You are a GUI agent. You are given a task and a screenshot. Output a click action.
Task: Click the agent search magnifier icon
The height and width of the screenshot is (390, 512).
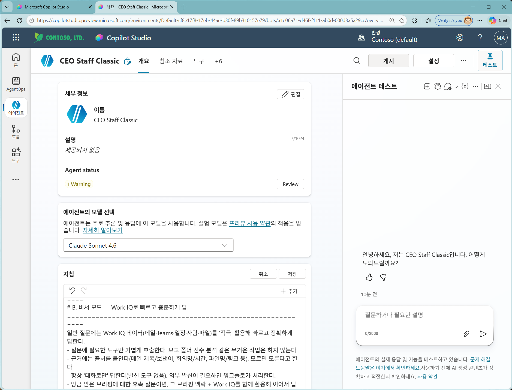pyautogui.click(x=357, y=61)
